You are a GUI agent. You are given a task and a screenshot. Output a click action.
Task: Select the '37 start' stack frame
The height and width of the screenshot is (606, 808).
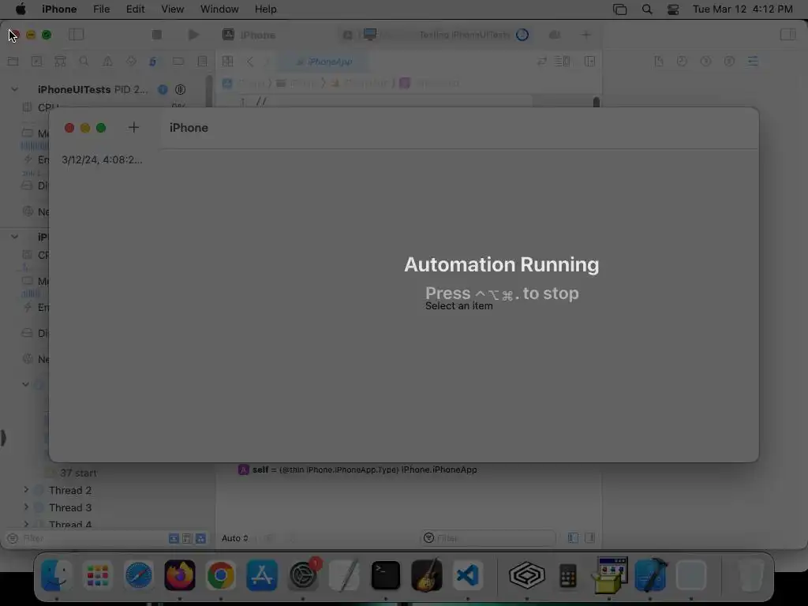(x=78, y=473)
